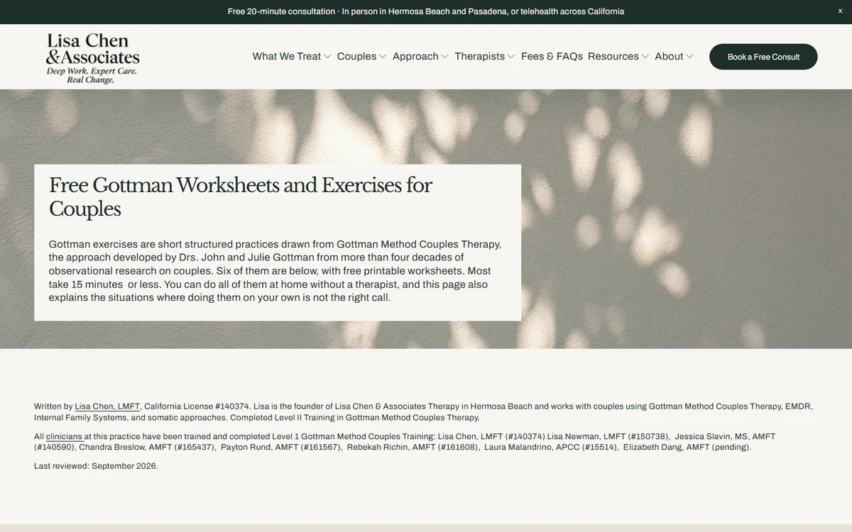The image size is (852, 532).
Task: Expand the Resources dropdown chevron
Action: click(645, 57)
